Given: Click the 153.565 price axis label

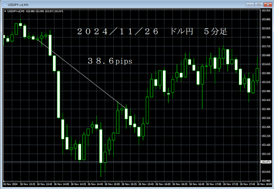Looking at the screenshot, I should (266, 73).
